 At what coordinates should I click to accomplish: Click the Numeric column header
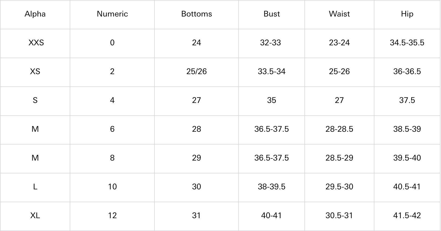[x=112, y=14]
